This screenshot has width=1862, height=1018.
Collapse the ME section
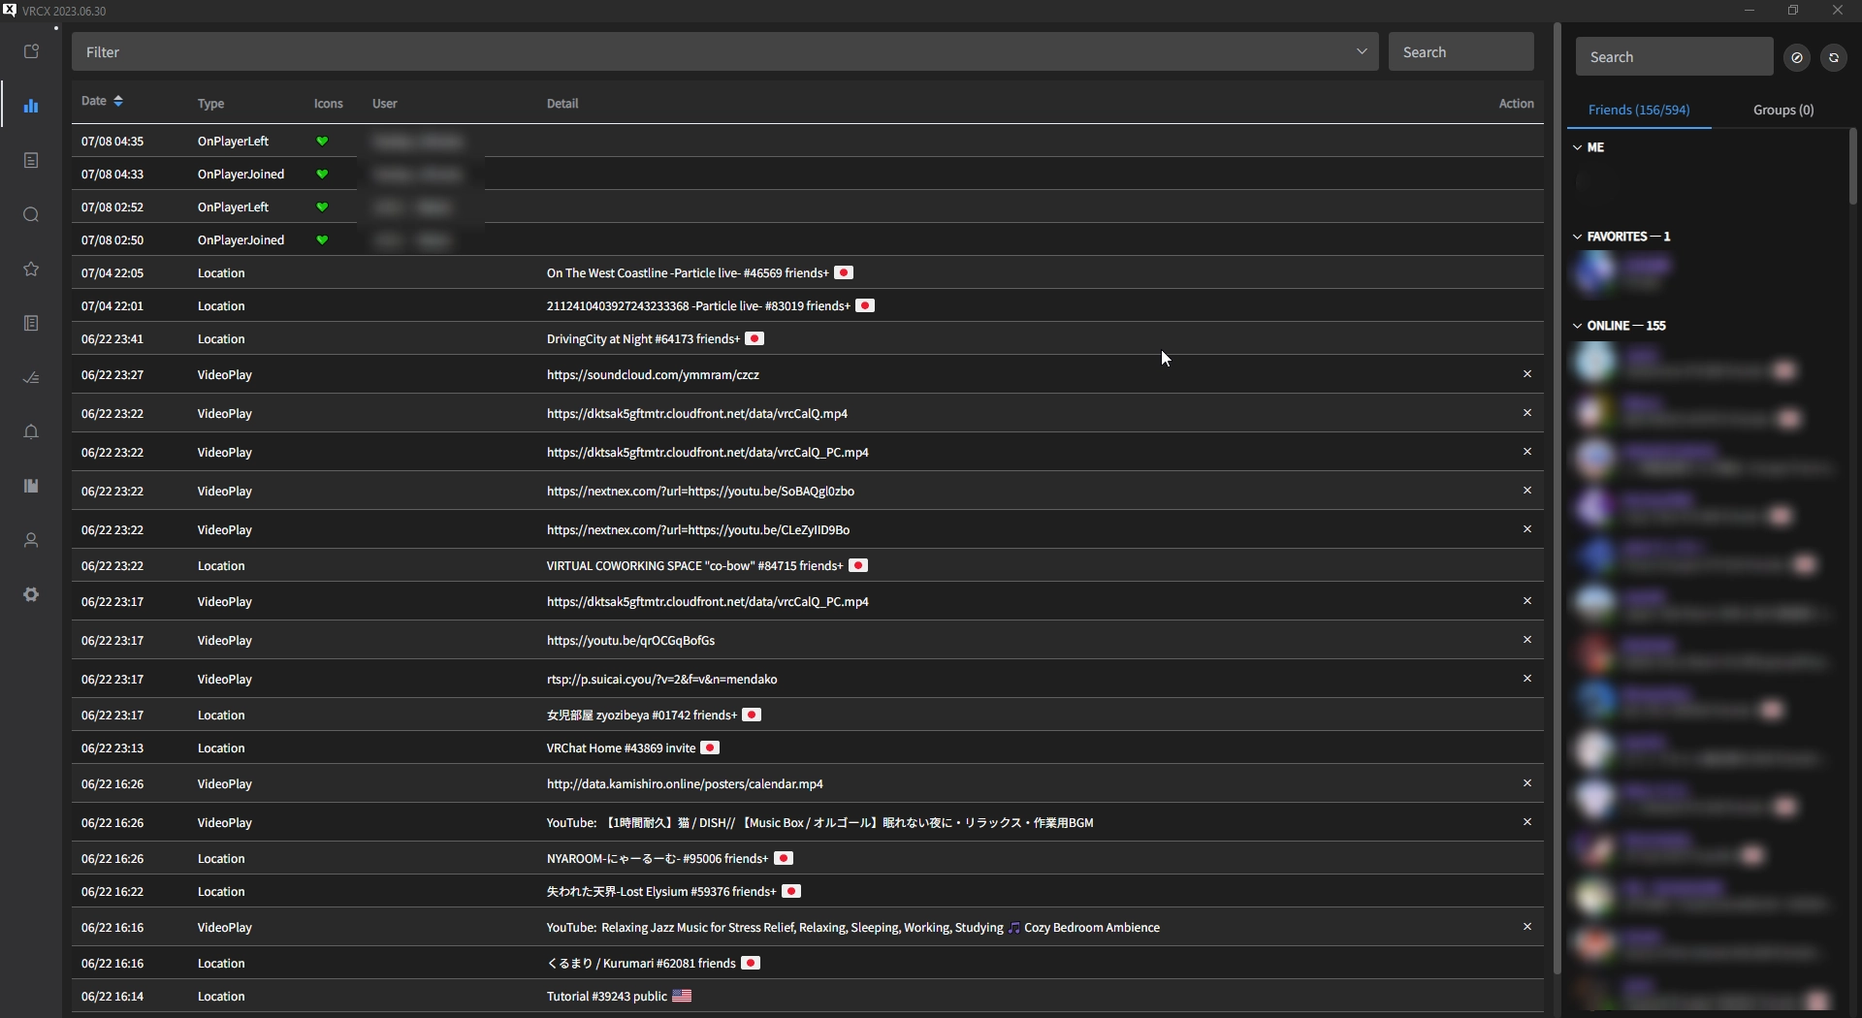1589,147
